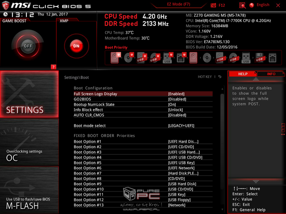Toggle AUTO CLR_CMOS Disabled value

177,115
